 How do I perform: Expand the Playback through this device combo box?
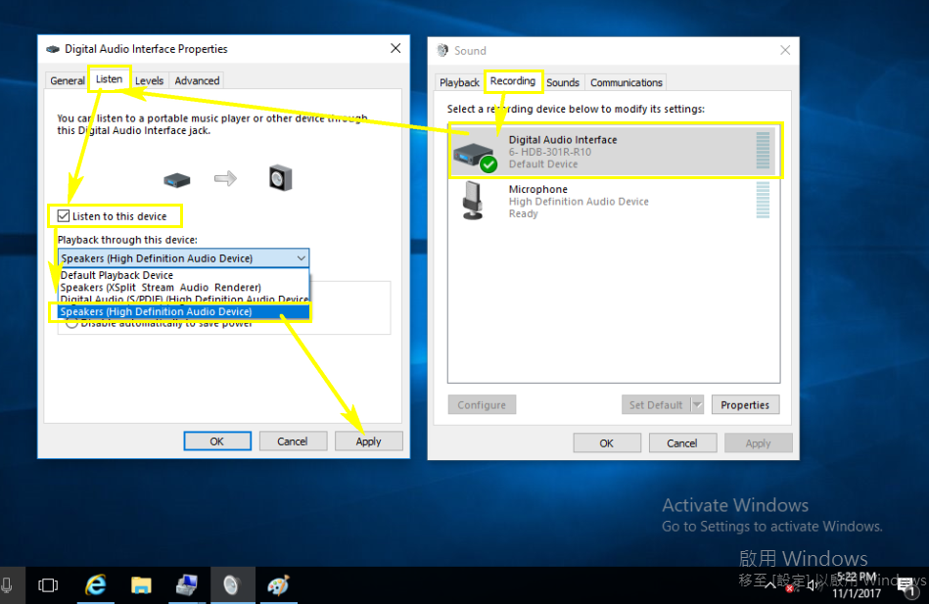[x=184, y=258]
